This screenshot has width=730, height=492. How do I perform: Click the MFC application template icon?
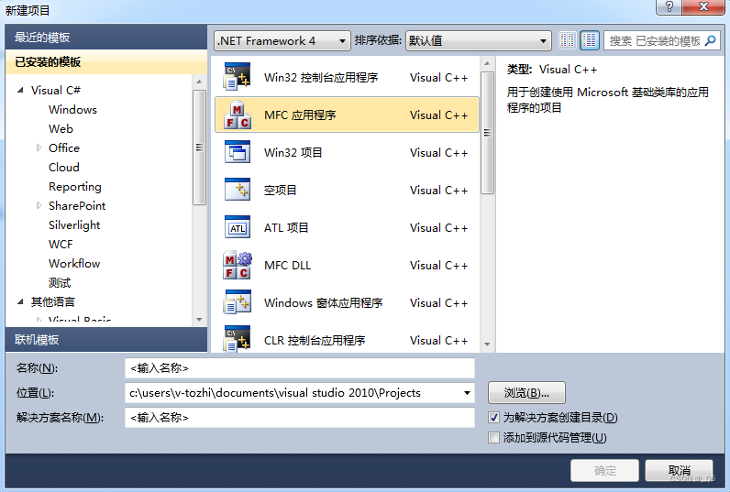point(238,115)
